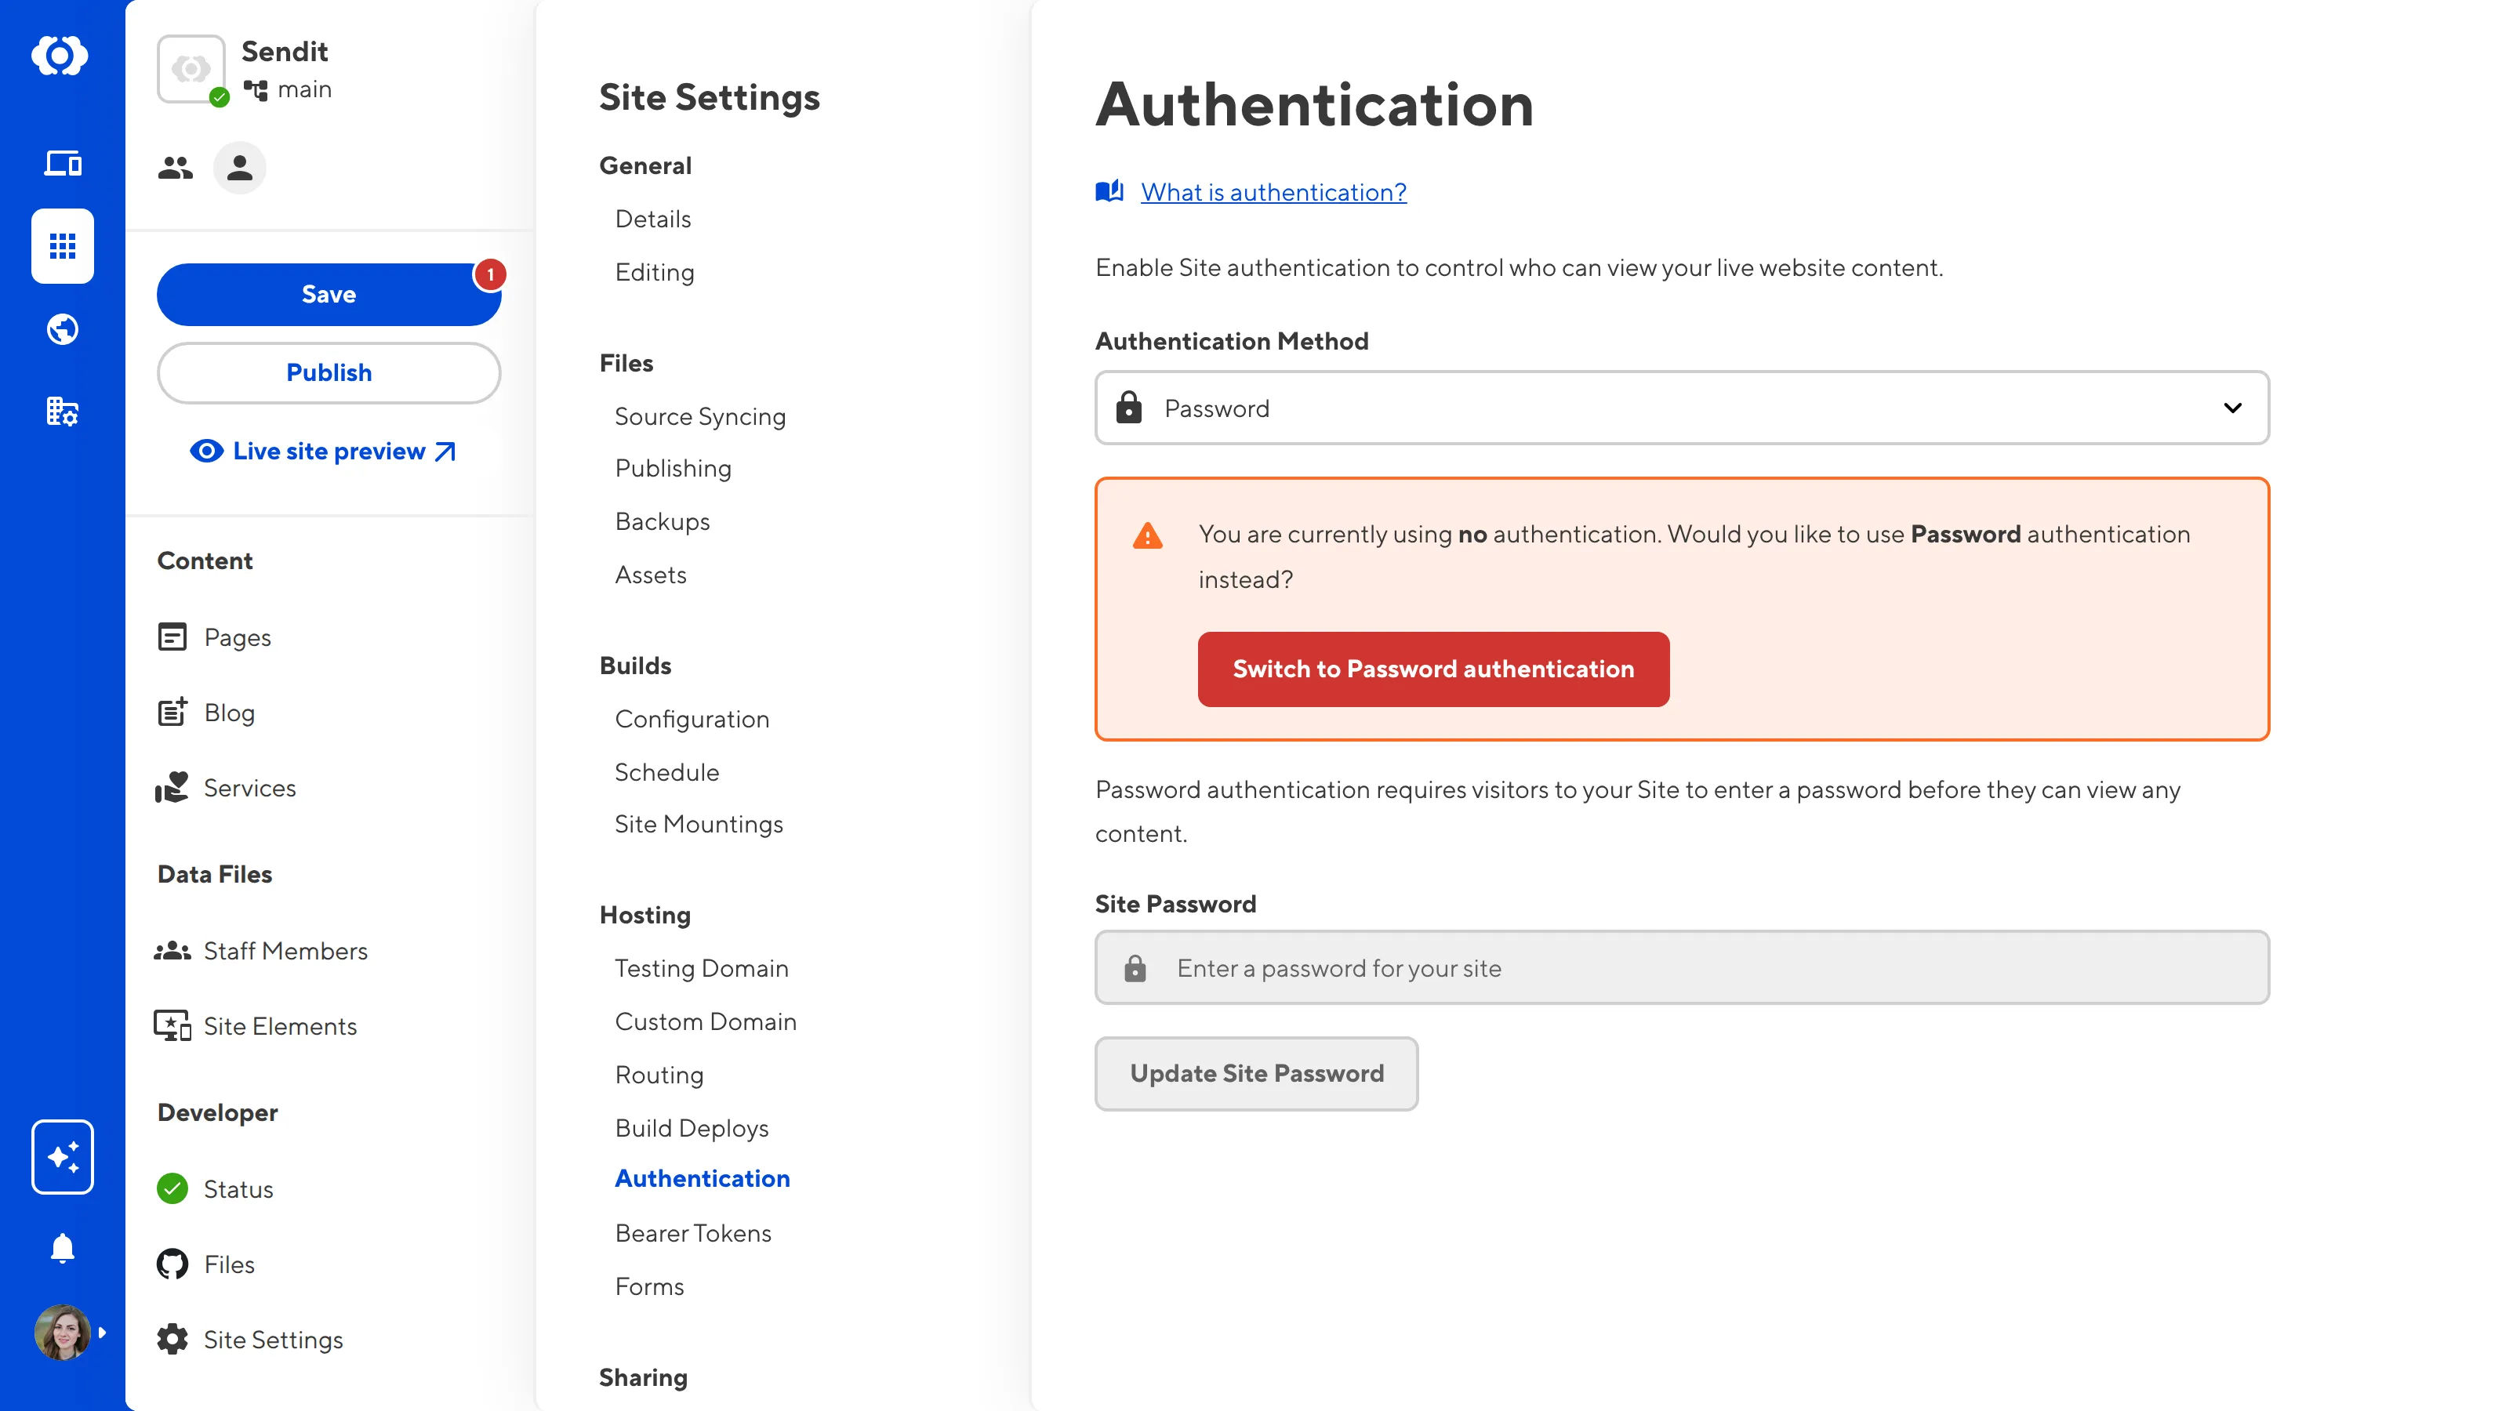Open notifications bell icon

[x=63, y=1247]
